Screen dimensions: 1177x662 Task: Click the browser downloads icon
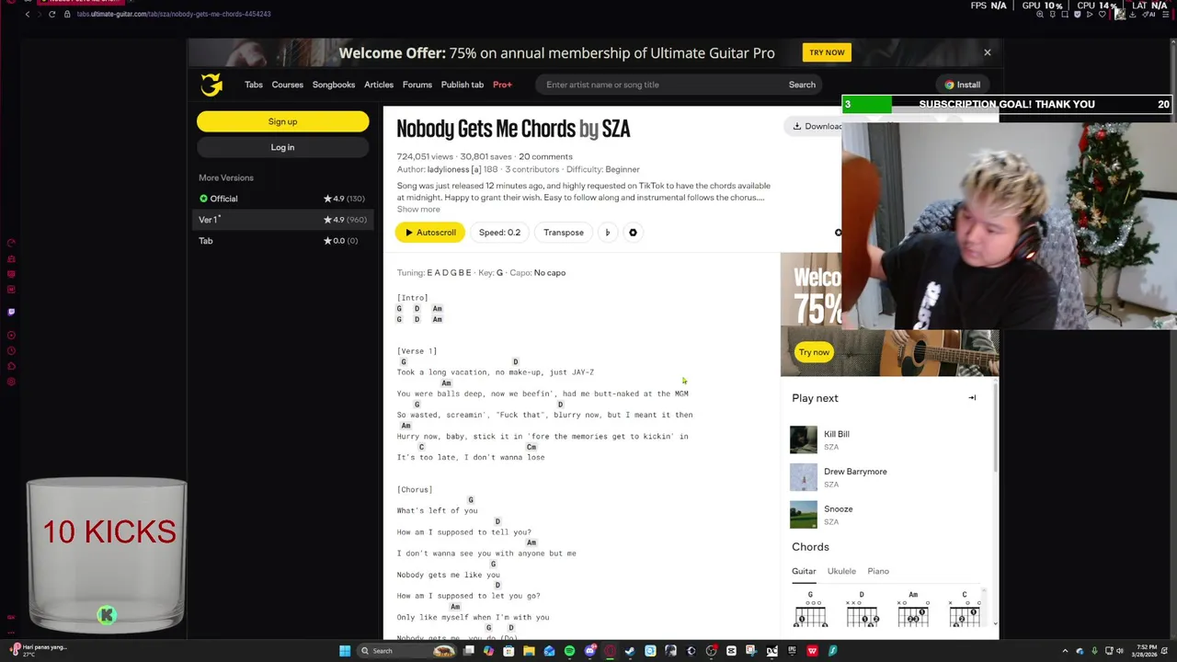(1132, 14)
